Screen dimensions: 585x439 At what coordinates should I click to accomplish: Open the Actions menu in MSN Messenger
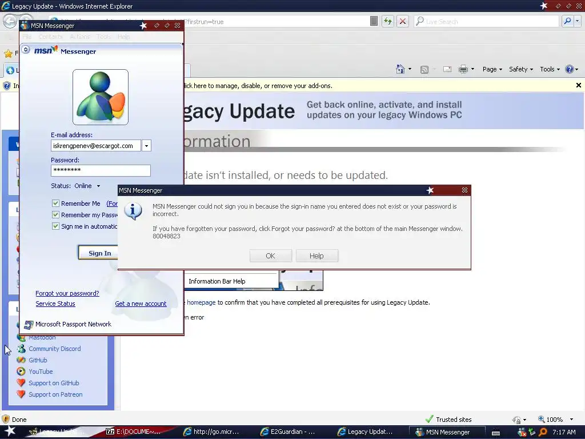coord(80,37)
